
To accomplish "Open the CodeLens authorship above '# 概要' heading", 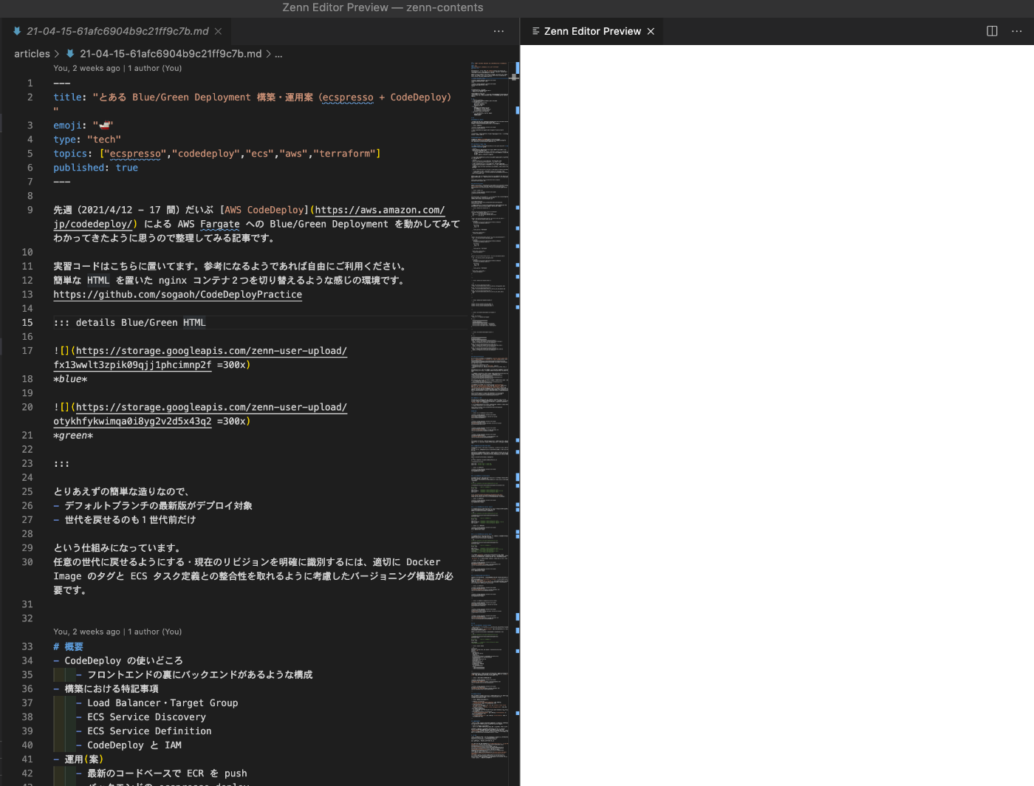I will [x=117, y=632].
